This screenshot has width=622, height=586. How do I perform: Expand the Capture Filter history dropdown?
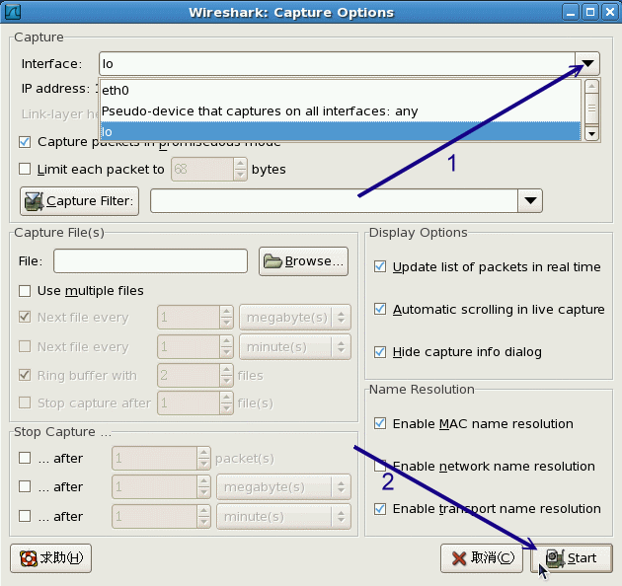530,200
